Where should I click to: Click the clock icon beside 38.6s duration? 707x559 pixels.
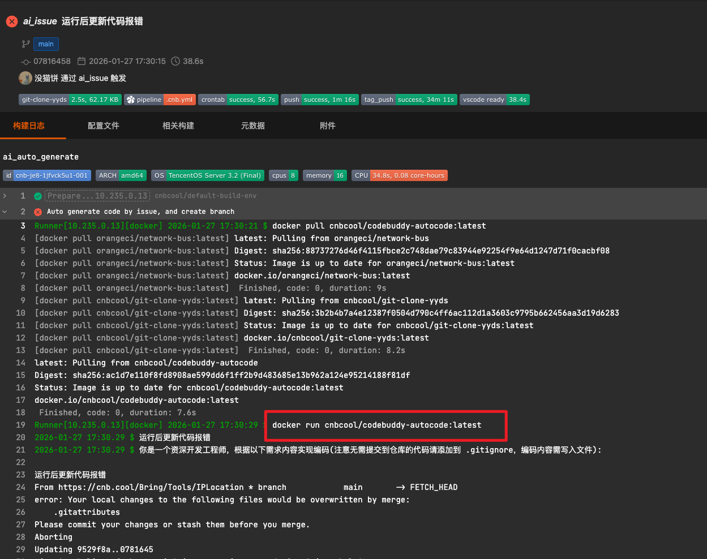(x=175, y=61)
